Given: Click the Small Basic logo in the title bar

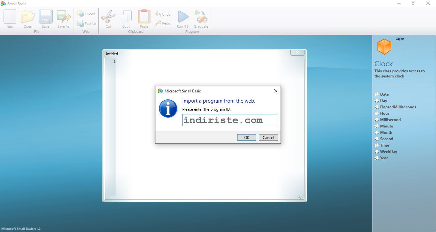Looking at the screenshot, I should point(4,4).
